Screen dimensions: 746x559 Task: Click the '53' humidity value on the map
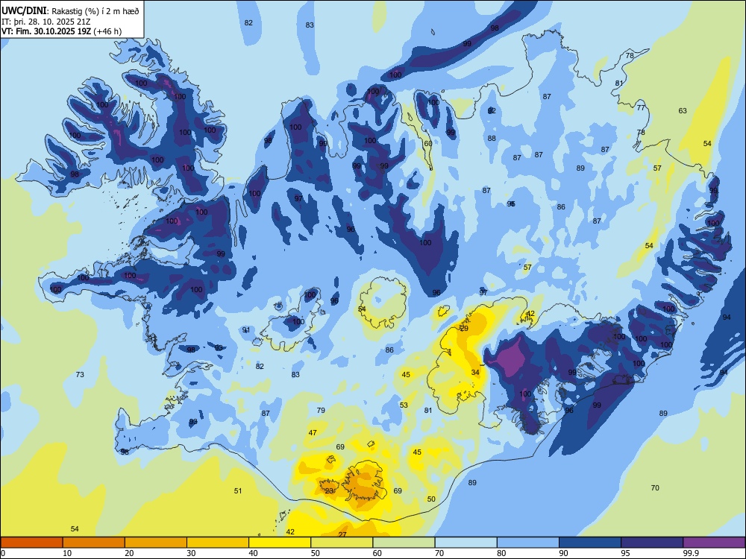(x=404, y=405)
